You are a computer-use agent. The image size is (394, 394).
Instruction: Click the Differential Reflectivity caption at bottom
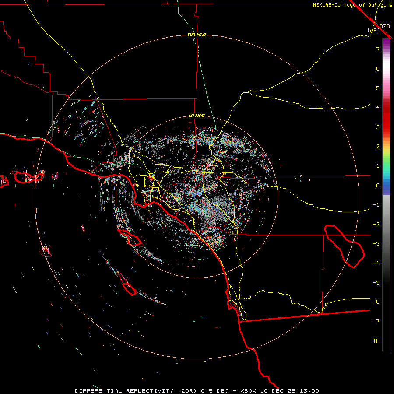(x=197, y=391)
